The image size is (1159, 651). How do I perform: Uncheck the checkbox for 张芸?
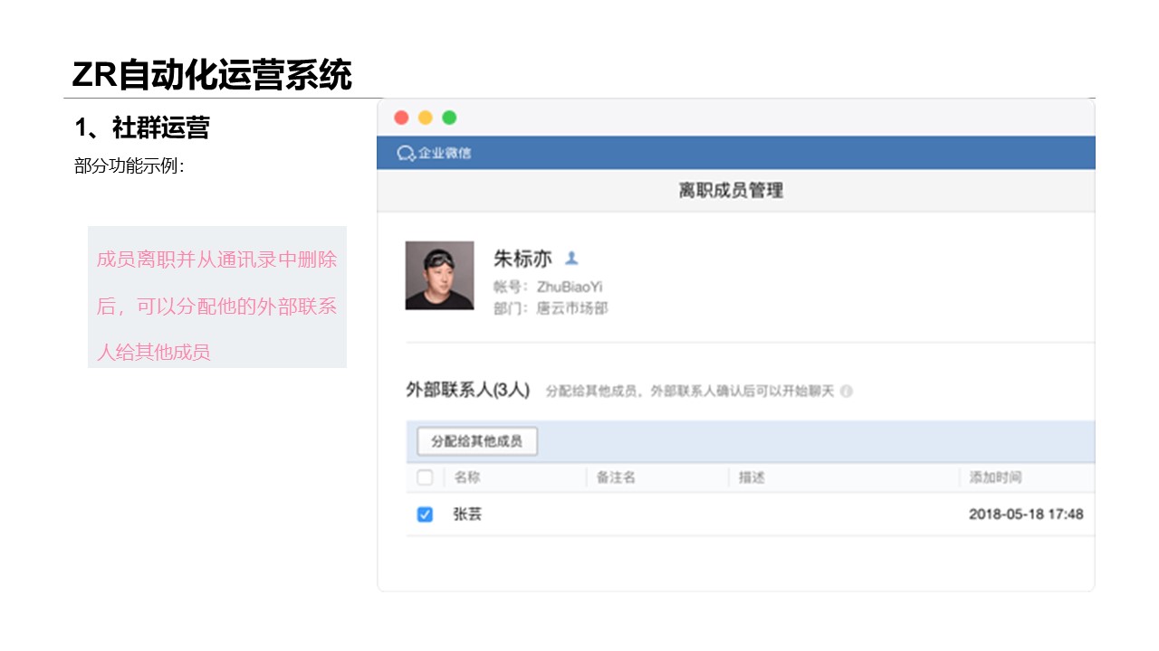tap(425, 514)
